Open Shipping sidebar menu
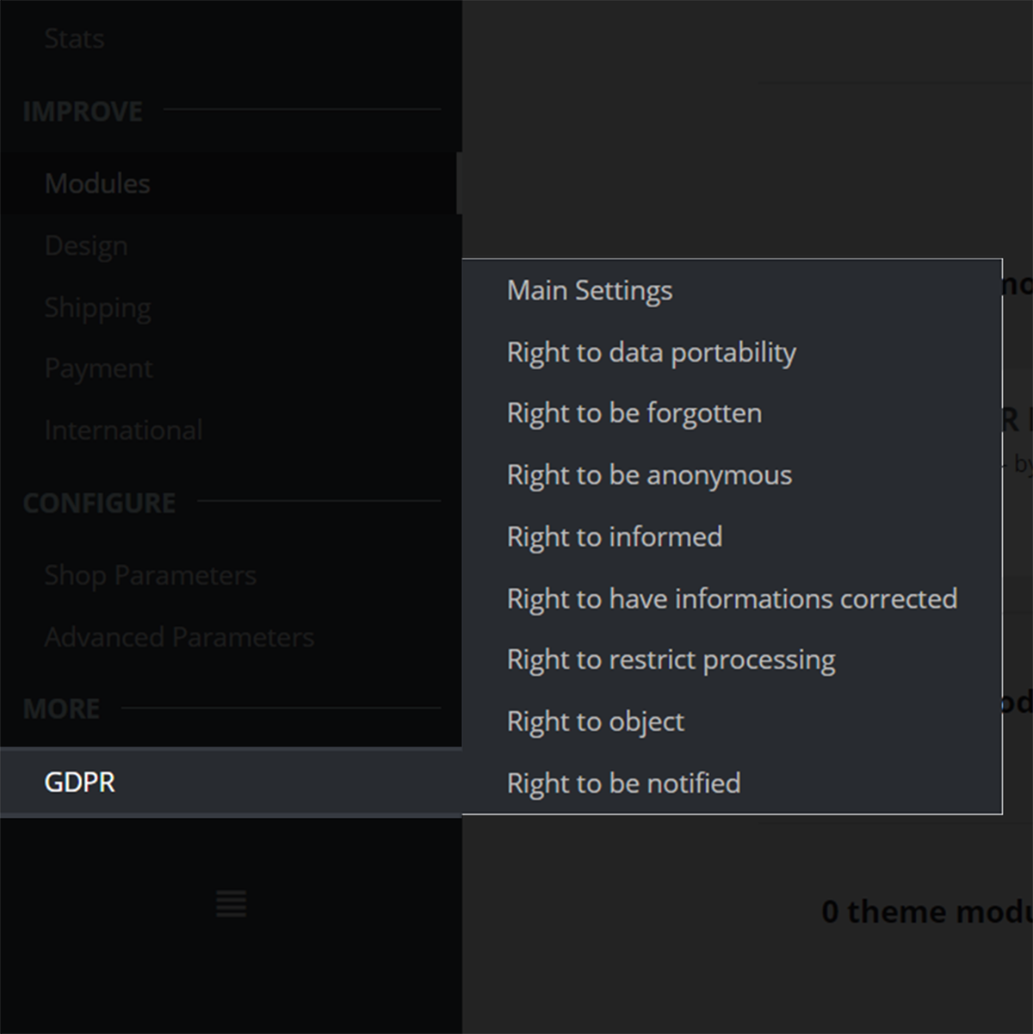1033x1034 pixels. pos(97,307)
